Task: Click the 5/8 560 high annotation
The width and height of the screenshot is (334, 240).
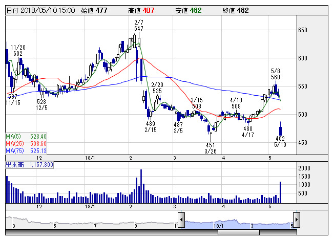Action: [x=275, y=74]
